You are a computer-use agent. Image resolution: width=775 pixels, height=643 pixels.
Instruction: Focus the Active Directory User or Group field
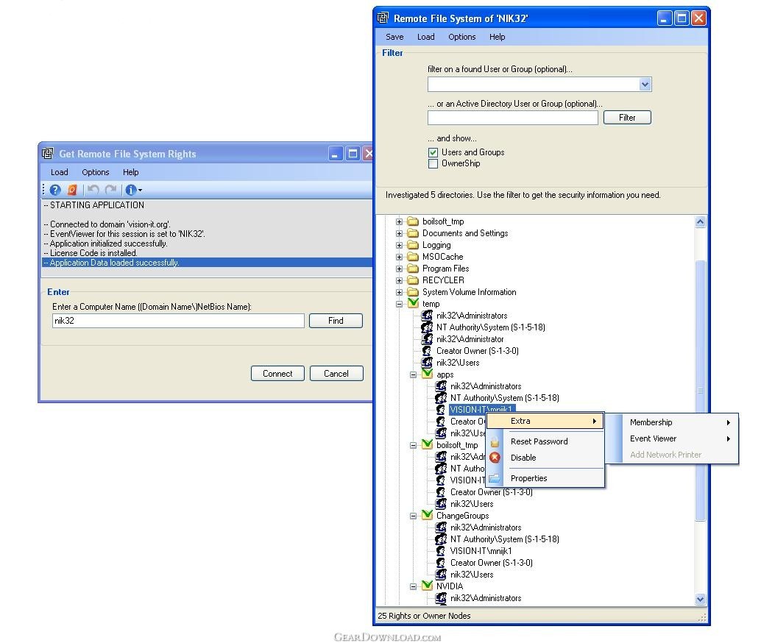512,118
